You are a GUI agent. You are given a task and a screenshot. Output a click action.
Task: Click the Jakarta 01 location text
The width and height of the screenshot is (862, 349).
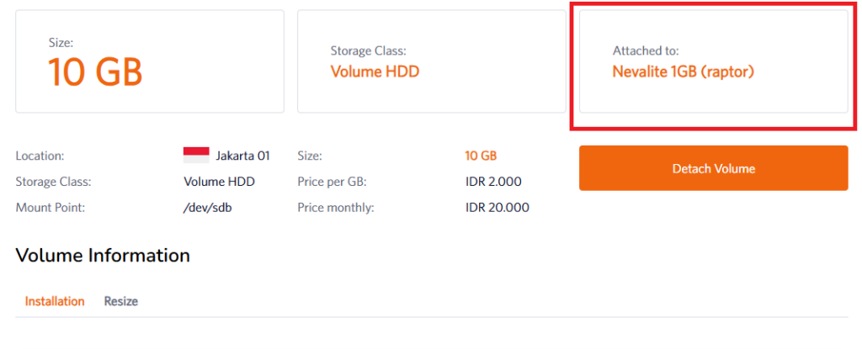click(242, 156)
